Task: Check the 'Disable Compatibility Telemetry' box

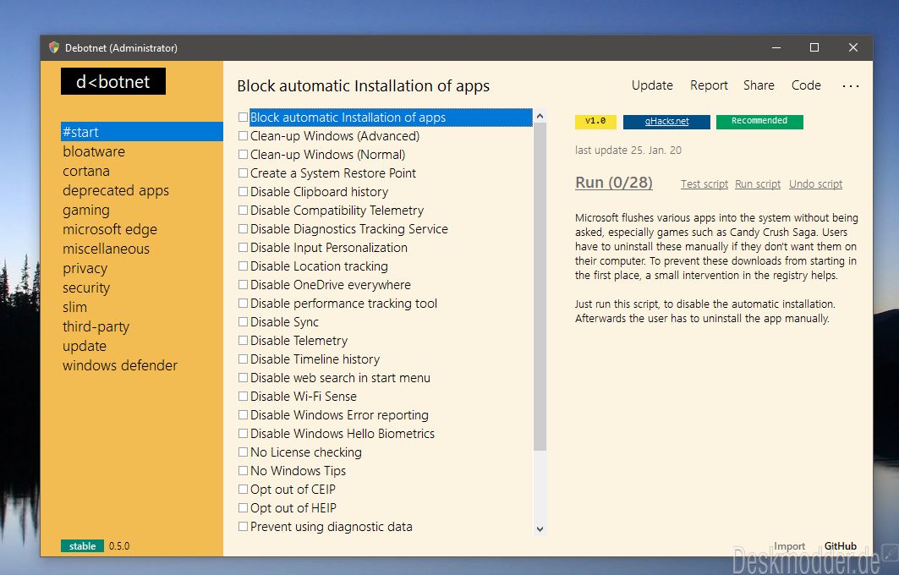Action: click(x=243, y=211)
